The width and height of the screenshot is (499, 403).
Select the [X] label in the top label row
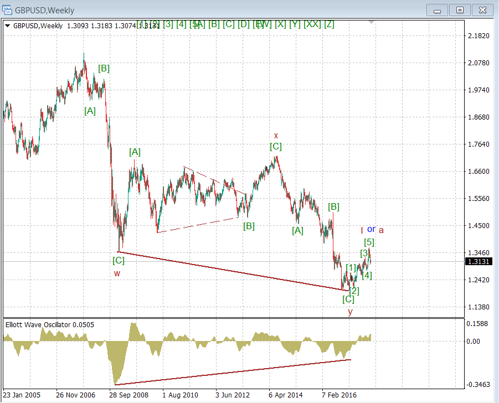[x=280, y=24]
